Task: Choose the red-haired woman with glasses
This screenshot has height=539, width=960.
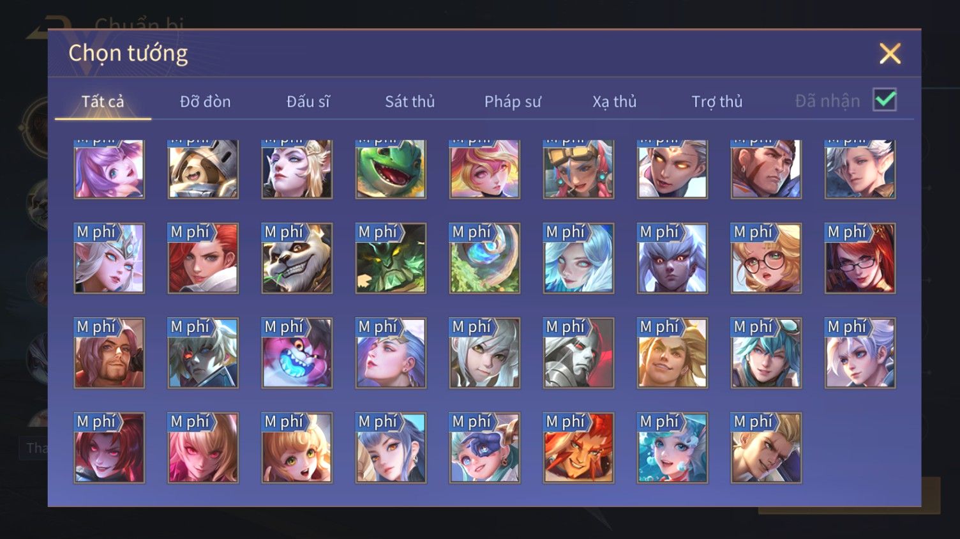Action: tap(860, 258)
